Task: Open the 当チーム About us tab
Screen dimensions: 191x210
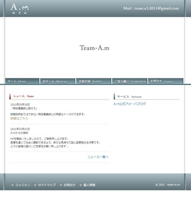Action: point(57,81)
